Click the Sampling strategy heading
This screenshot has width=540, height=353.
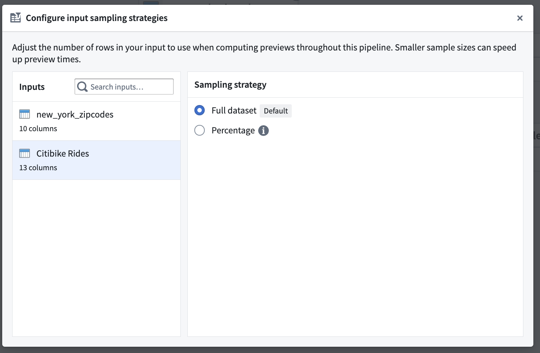click(230, 85)
